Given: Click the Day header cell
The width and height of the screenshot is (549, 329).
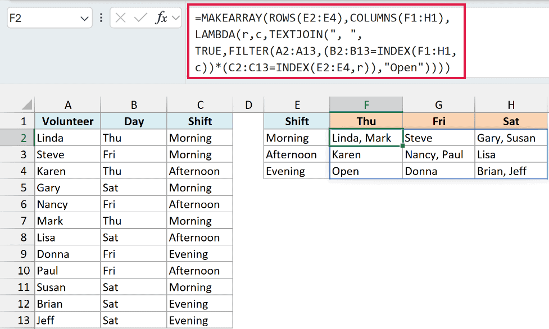Looking at the screenshot, I should 134,121.
